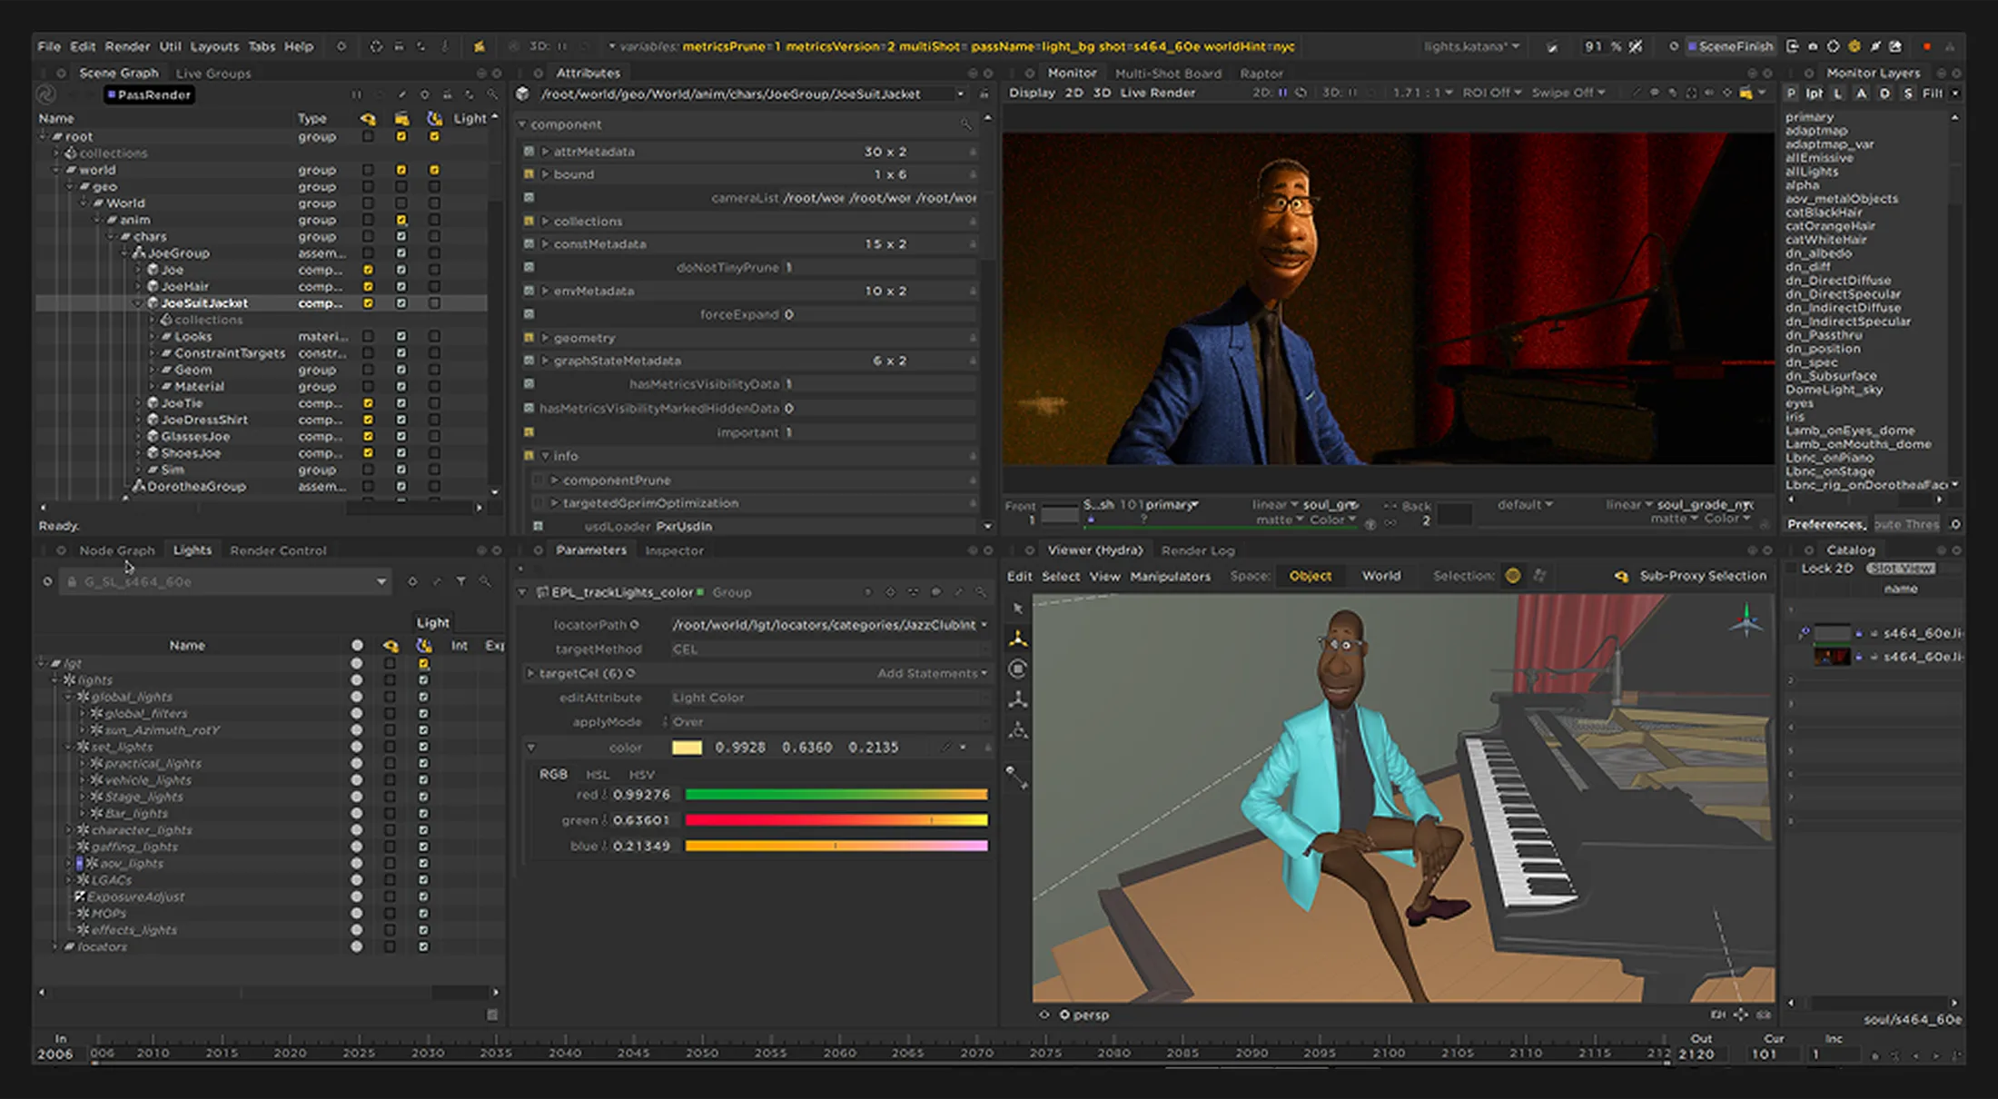This screenshot has width=1998, height=1099.
Task: Click the red record icon in top bar
Action: [x=1927, y=46]
